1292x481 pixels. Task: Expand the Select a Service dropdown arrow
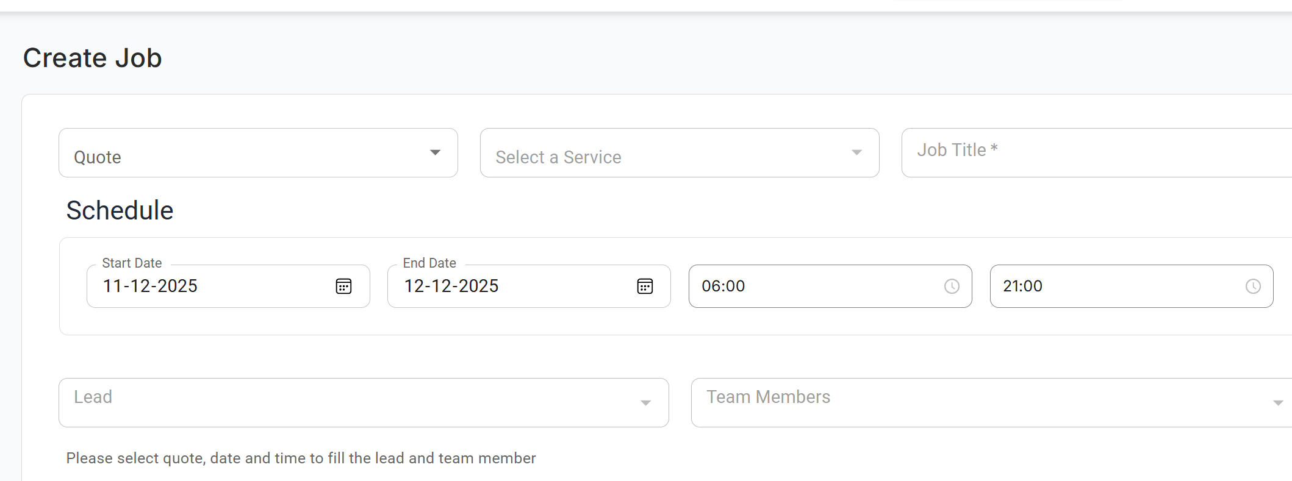856,152
